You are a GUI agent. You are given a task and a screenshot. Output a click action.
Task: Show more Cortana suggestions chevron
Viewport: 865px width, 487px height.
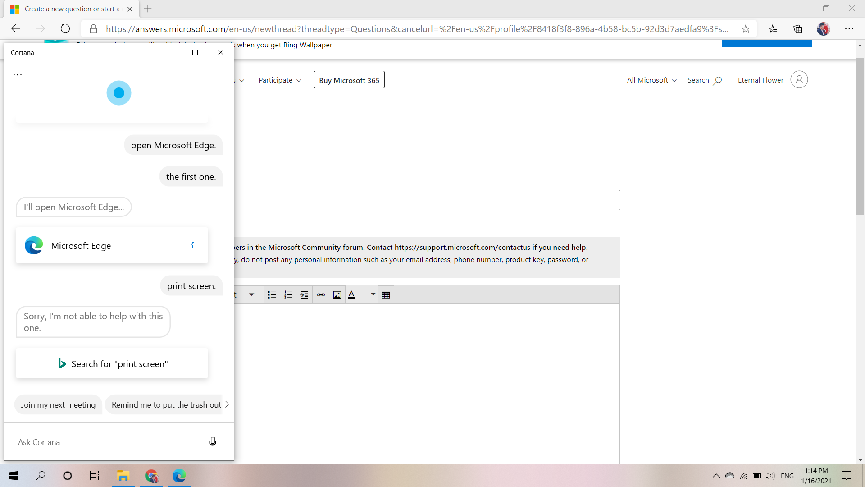coord(227,404)
